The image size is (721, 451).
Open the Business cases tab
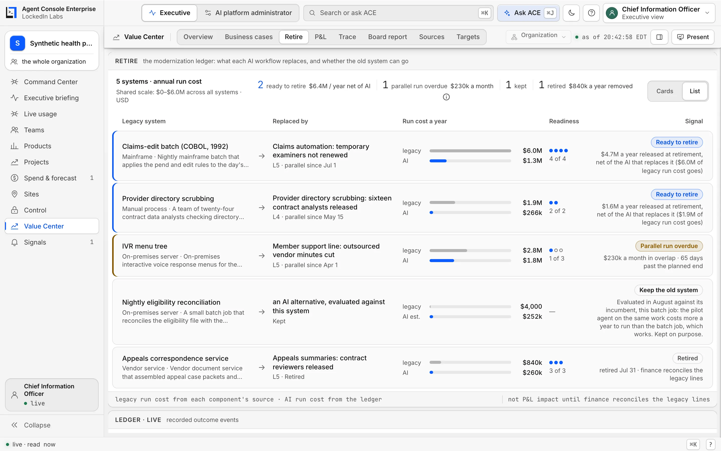pos(249,37)
